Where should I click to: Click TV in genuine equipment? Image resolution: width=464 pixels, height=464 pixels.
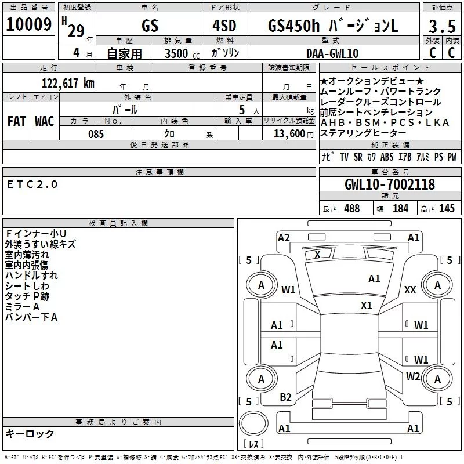tap(344, 157)
